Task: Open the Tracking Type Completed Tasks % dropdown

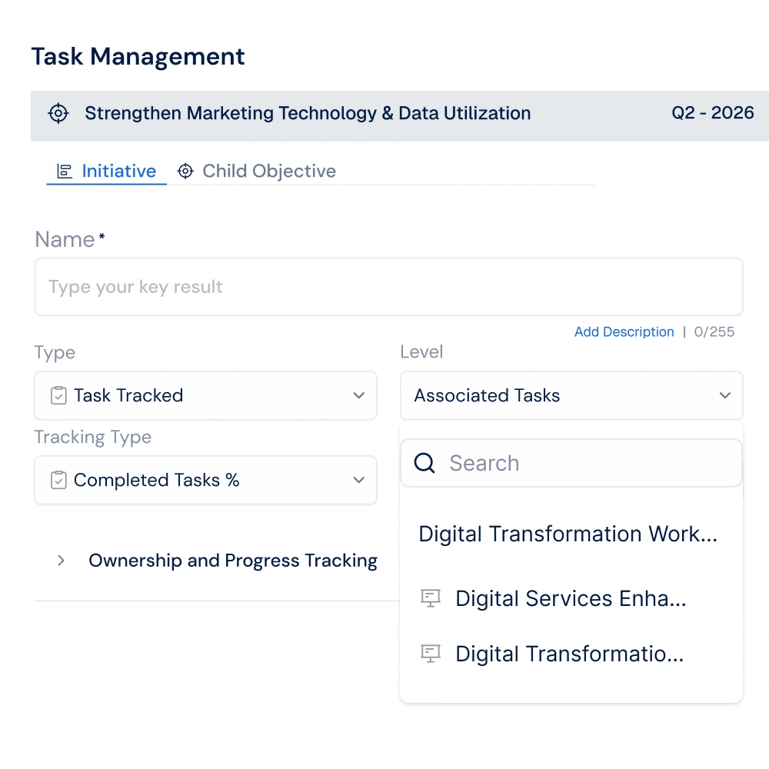Action: (205, 480)
